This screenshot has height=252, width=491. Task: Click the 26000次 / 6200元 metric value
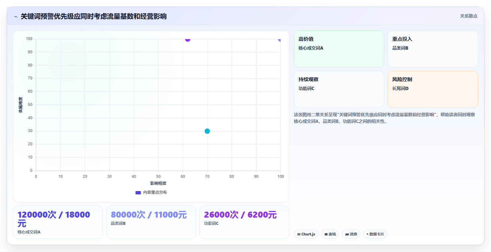coord(240,215)
